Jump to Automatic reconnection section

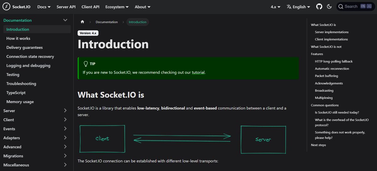tap(332, 69)
